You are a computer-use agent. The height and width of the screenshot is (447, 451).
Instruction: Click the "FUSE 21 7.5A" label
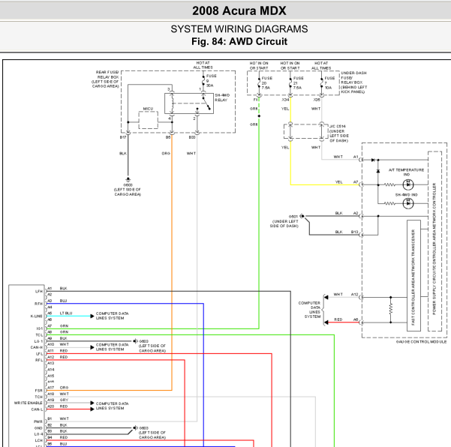[298, 82]
